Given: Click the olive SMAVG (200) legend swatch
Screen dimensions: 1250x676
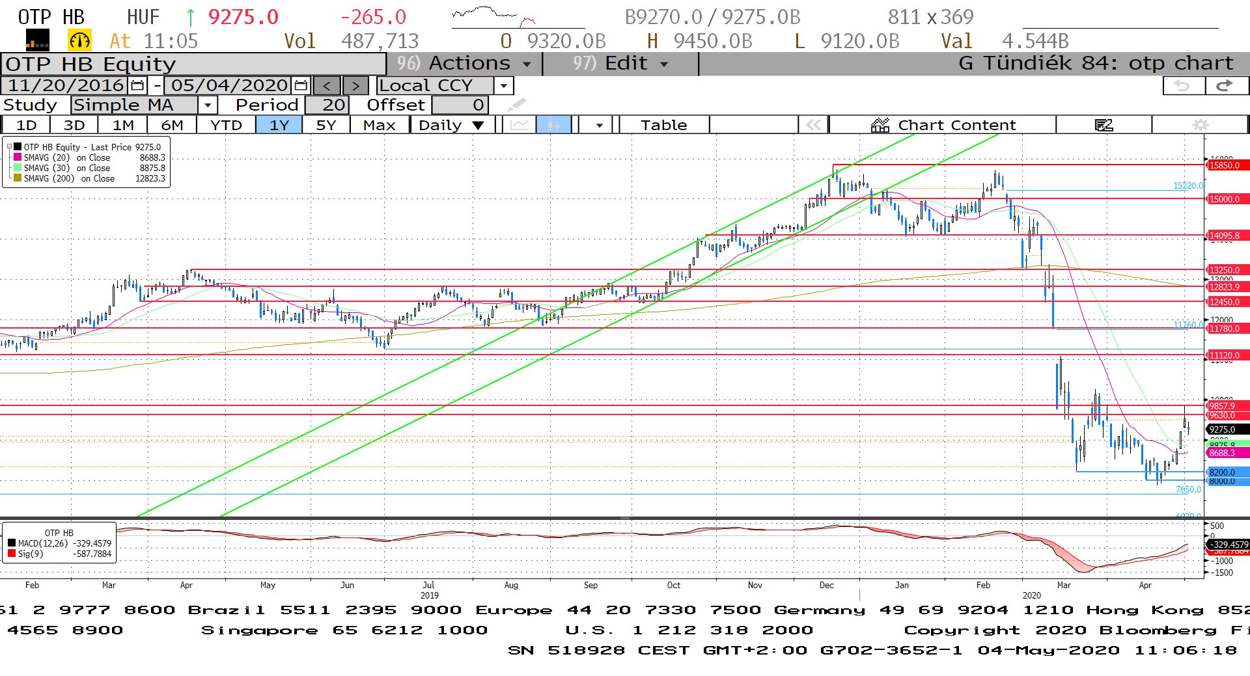Looking at the screenshot, I should [18, 178].
